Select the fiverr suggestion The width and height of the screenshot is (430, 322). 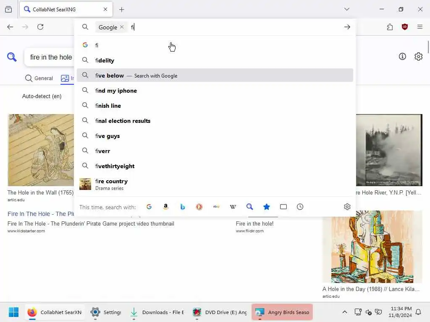coord(215,151)
